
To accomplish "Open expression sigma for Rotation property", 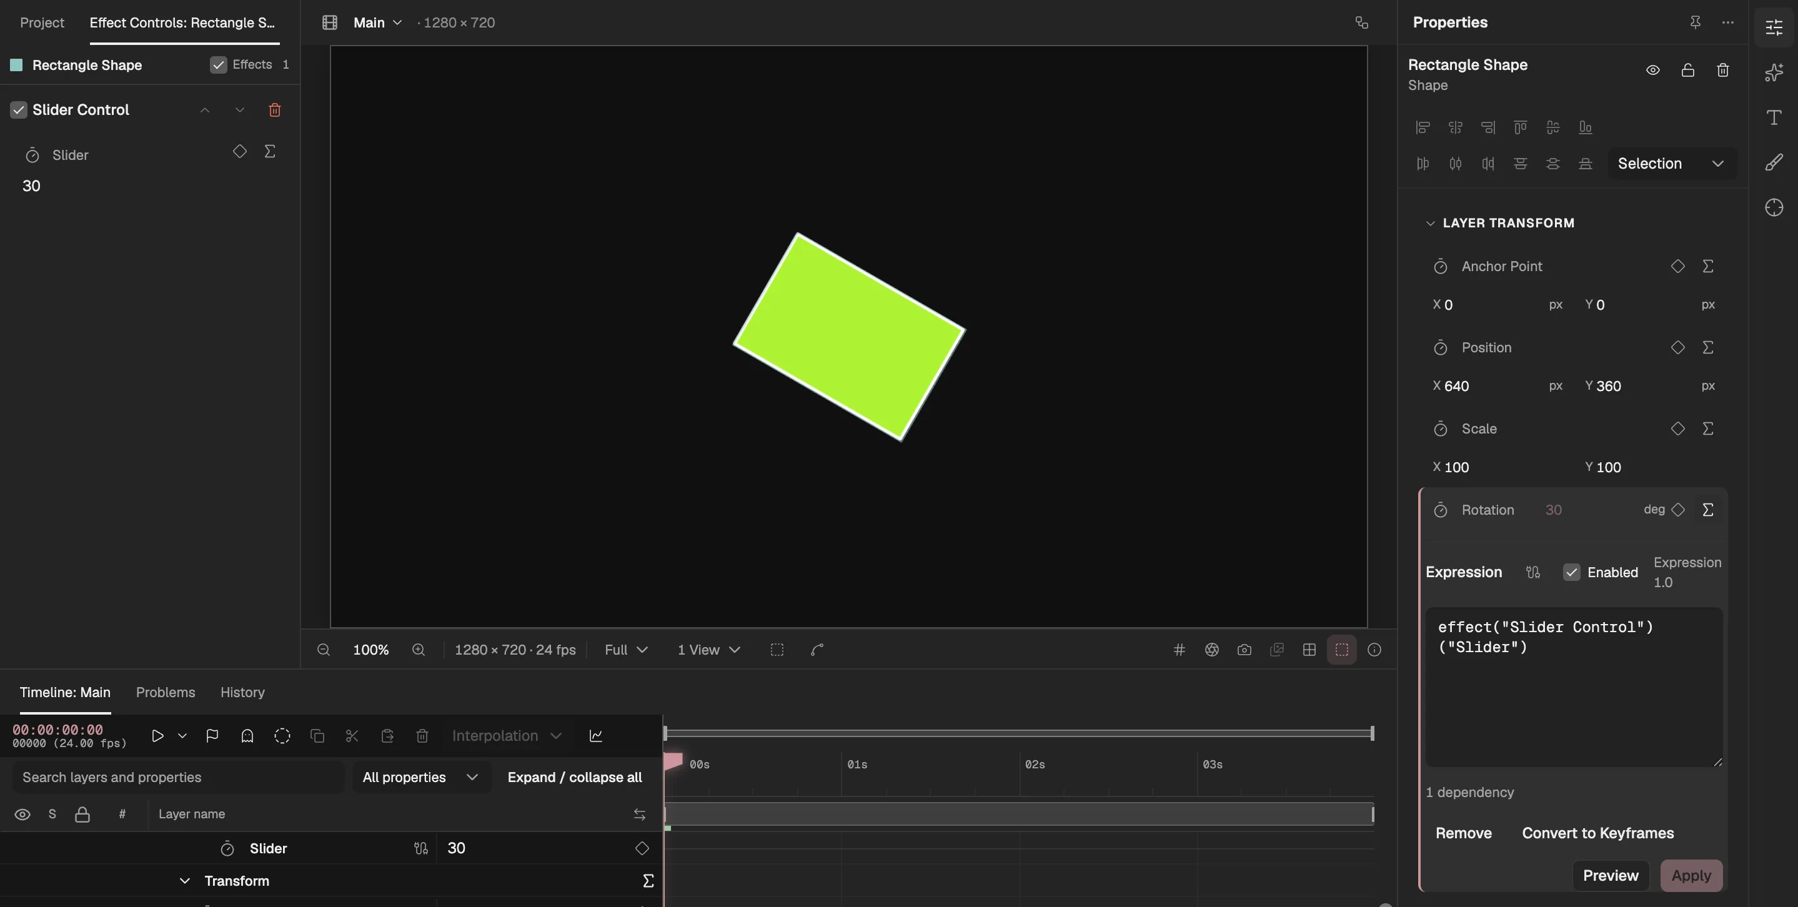I will click(1707, 510).
